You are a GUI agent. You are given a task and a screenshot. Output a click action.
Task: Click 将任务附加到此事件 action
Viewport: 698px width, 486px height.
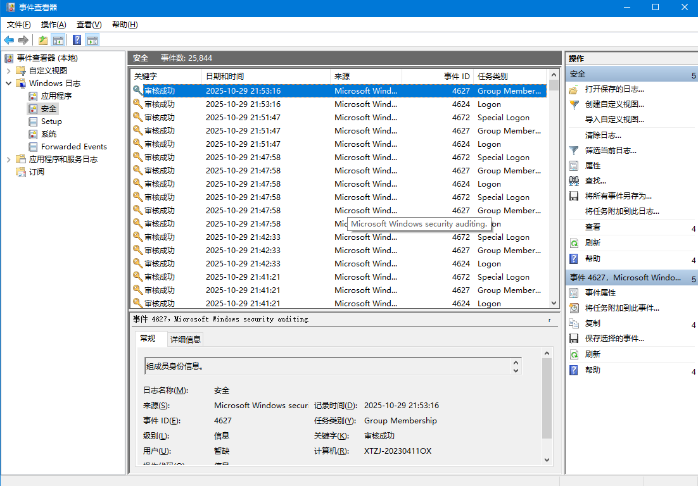(x=622, y=308)
